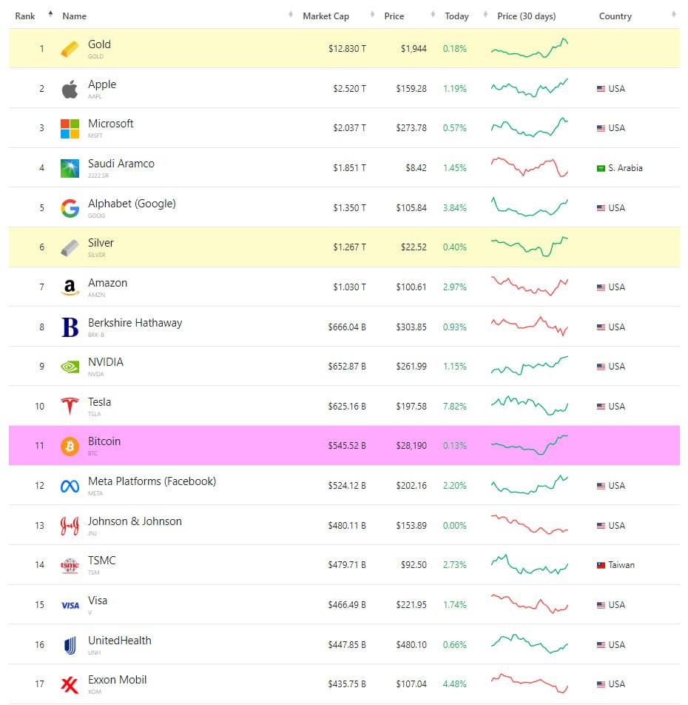The image size is (688, 705).
Task: Click the Saudi Aramco logo icon
Action: tap(70, 168)
